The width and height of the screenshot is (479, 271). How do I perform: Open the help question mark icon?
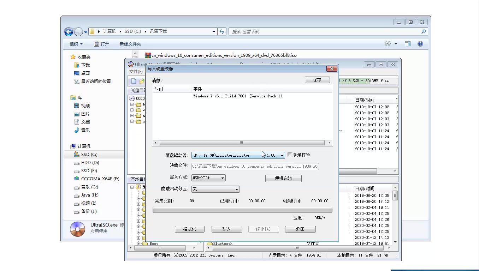click(420, 44)
